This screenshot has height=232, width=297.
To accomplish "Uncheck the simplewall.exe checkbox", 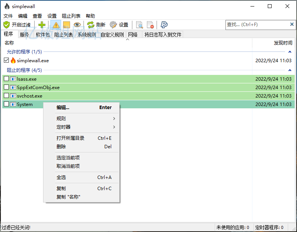I will 7,60.
